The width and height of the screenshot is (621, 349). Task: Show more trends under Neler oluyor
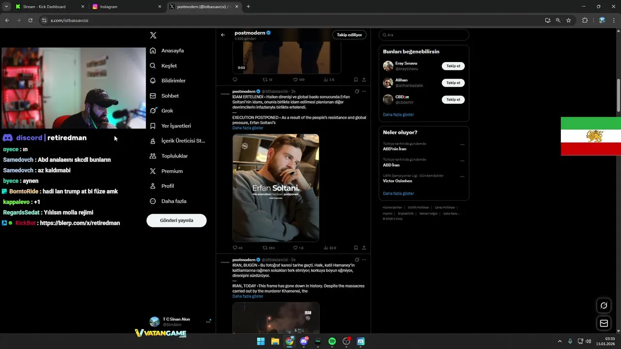pyautogui.click(x=398, y=193)
